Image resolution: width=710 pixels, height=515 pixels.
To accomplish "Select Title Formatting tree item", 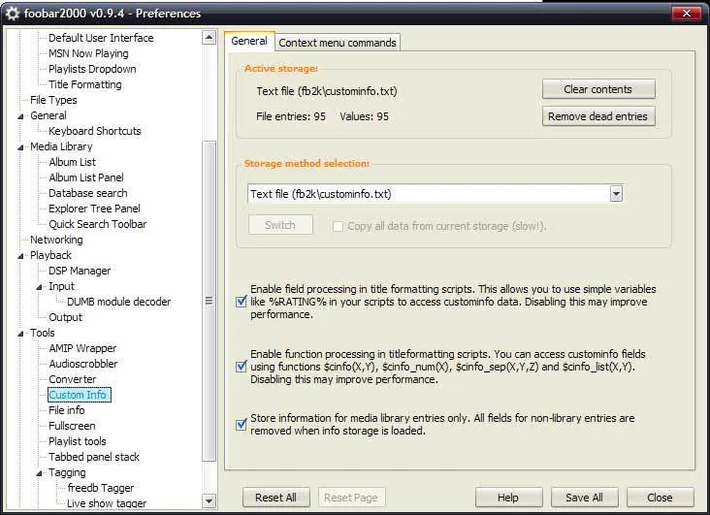I will 85,84.
